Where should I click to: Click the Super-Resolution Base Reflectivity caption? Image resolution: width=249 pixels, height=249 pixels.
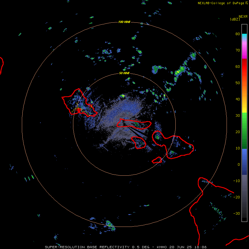[x=126, y=247]
